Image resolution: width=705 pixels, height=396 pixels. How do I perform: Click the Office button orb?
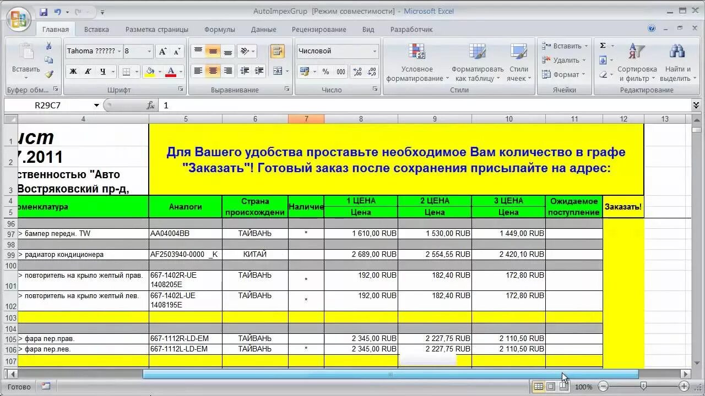[18, 20]
